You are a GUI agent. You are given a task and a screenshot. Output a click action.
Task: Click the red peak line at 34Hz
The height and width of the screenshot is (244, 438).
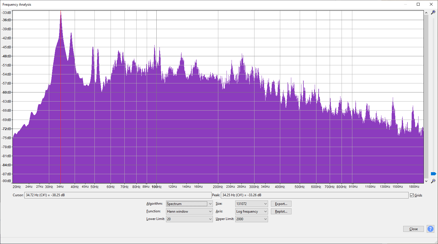coord(61,97)
